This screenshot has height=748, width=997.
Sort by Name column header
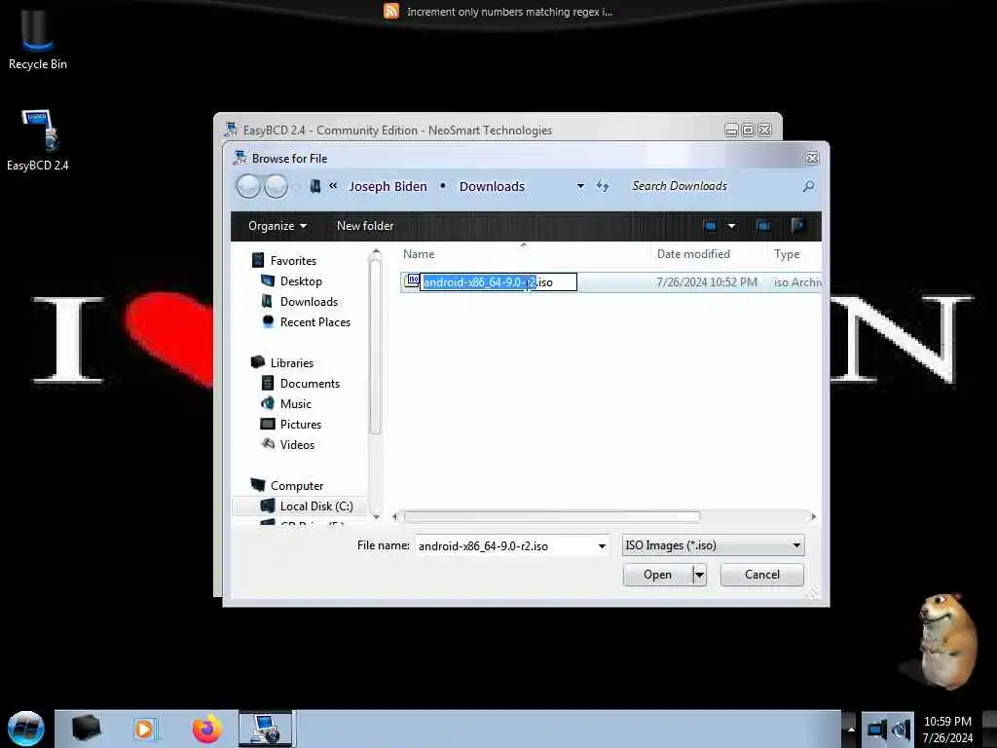pyautogui.click(x=419, y=254)
